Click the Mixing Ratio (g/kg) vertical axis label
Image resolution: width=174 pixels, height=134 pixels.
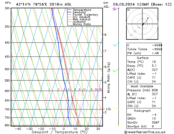[x=108, y=77]
